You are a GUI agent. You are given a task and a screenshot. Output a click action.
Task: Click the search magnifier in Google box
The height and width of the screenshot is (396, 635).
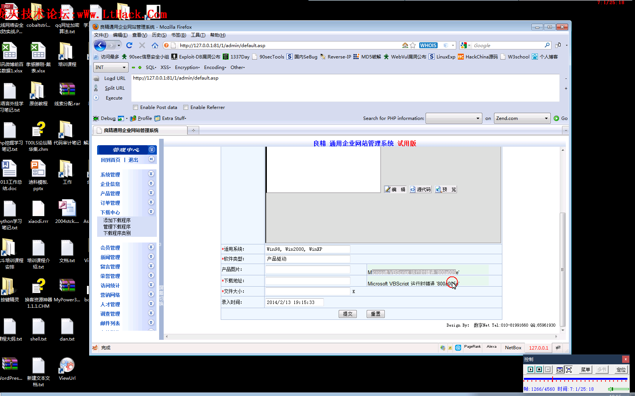click(x=547, y=45)
